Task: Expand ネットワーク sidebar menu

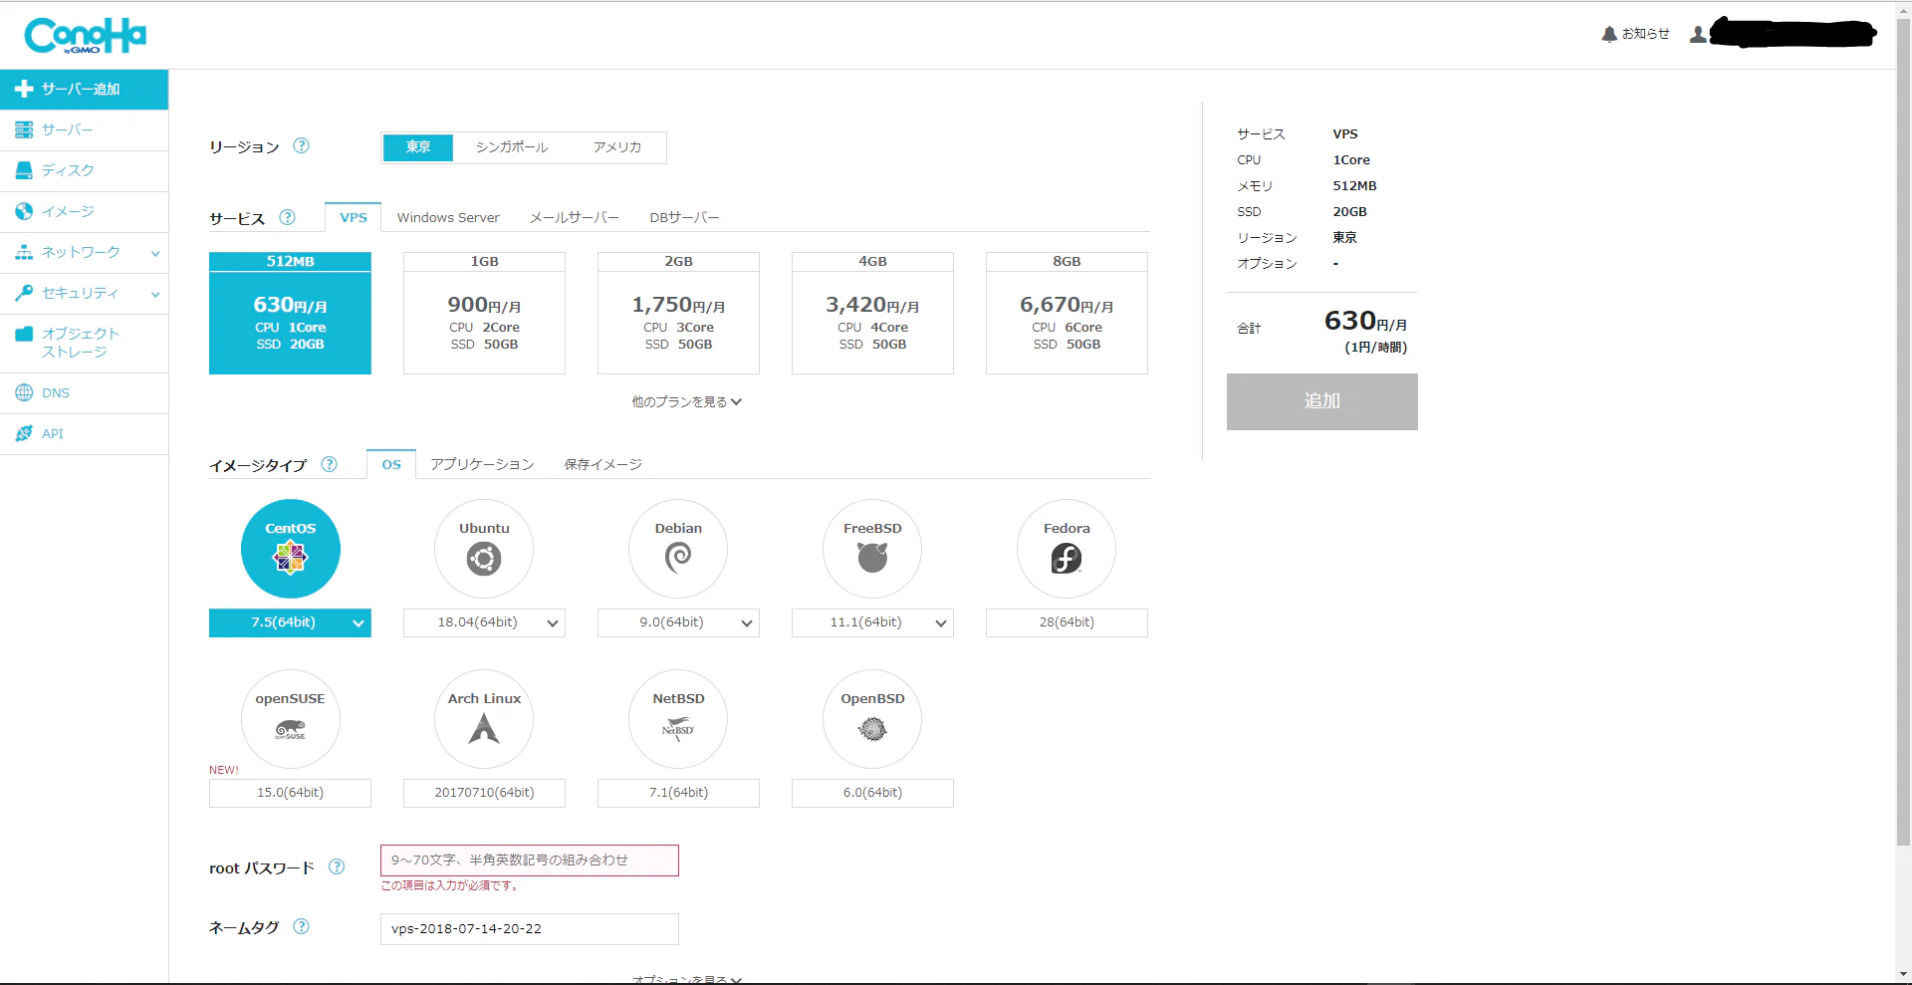Action: click(84, 253)
